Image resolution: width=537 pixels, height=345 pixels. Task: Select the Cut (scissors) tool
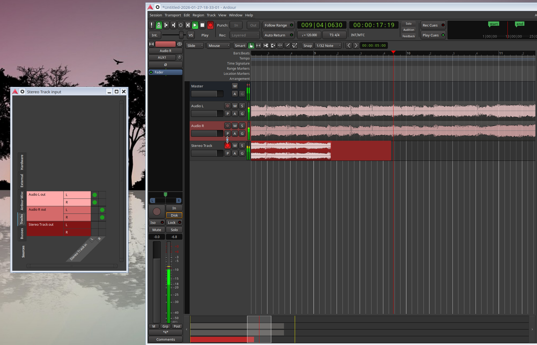[x=266, y=46]
